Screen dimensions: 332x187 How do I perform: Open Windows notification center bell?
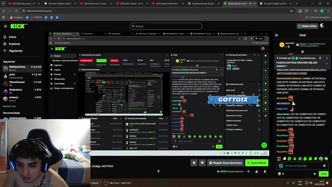point(327,183)
